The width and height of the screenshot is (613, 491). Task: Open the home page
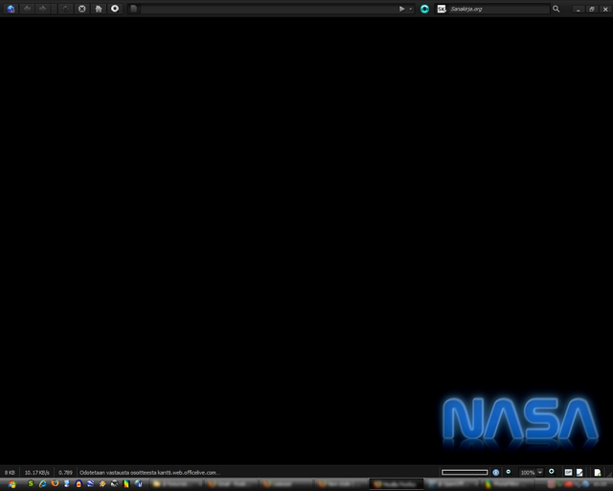99,9
